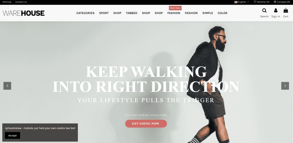293x143 pixels.
Task: Click the Sign in user icon
Action: tap(276, 11)
